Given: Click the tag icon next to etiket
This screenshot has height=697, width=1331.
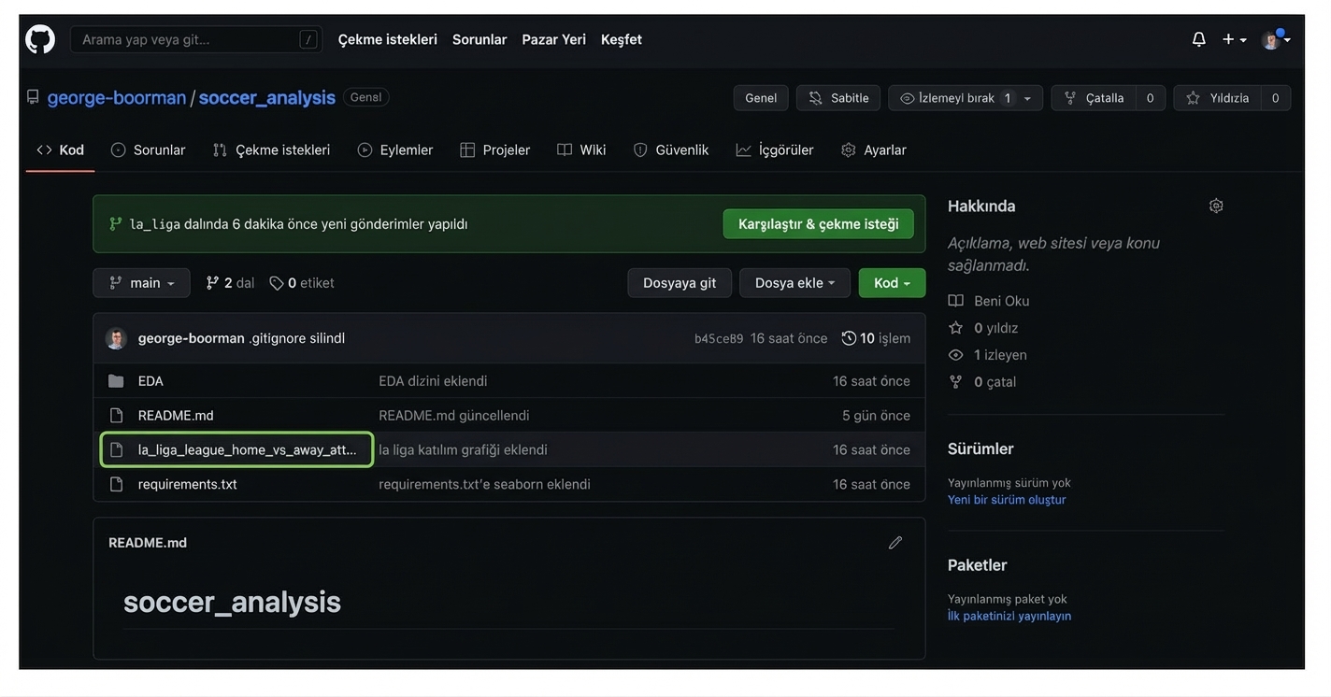Looking at the screenshot, I should pos(277,283).
